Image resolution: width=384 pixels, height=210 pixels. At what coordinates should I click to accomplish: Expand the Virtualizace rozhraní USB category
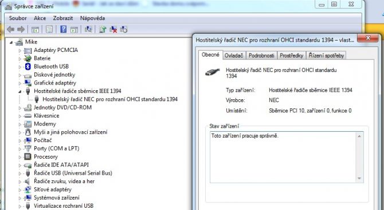[x=20, y=206]
